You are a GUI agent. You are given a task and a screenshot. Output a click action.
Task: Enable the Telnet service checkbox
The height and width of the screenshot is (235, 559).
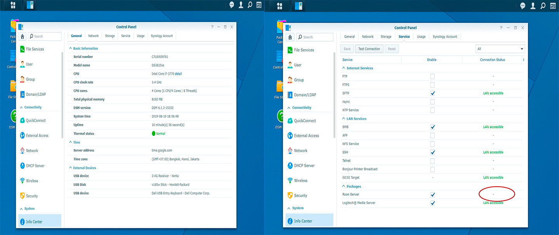(x=432, y=161)
